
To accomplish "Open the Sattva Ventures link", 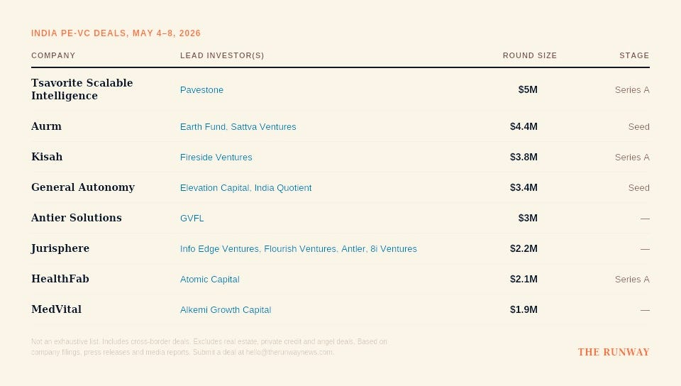I will (263, 127).
